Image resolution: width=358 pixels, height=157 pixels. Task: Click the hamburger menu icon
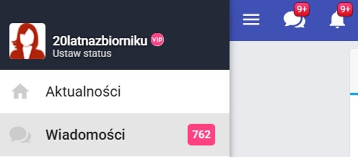pos(251,20)
